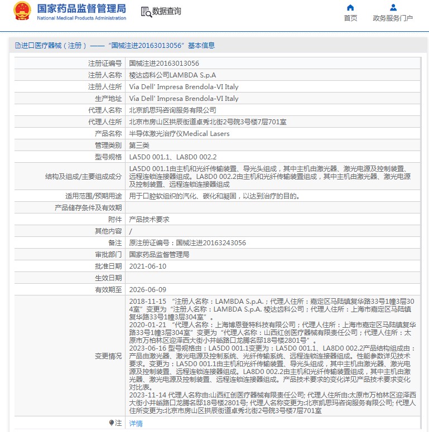Open the 详情 details link

[136, 423]
